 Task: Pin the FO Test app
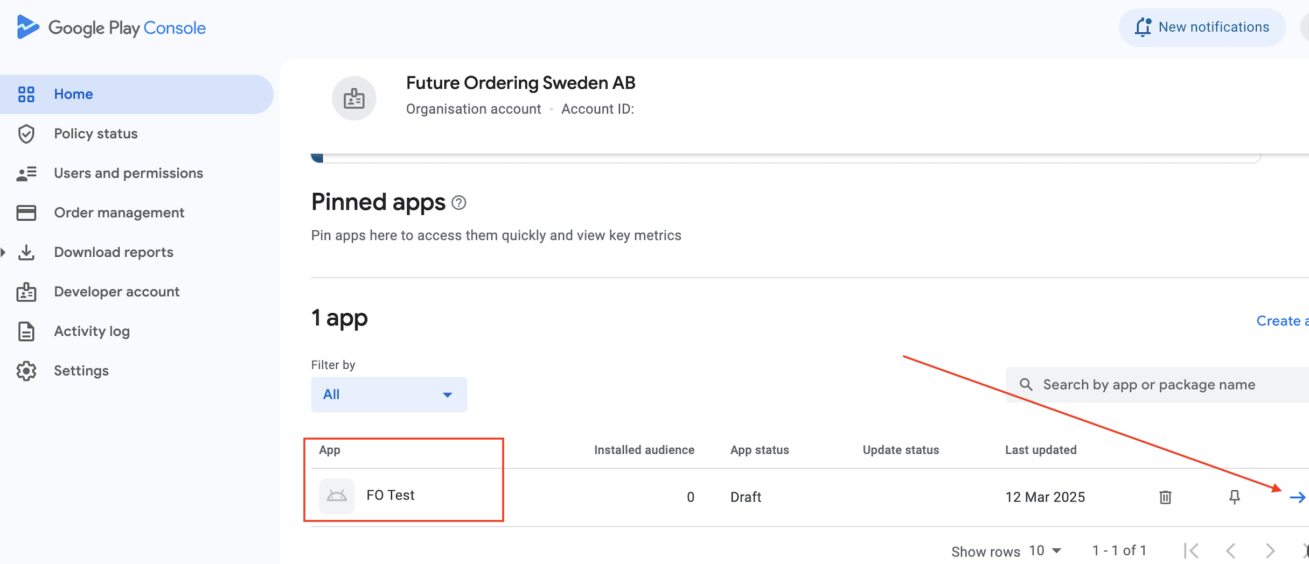[x=1234, y=497]
